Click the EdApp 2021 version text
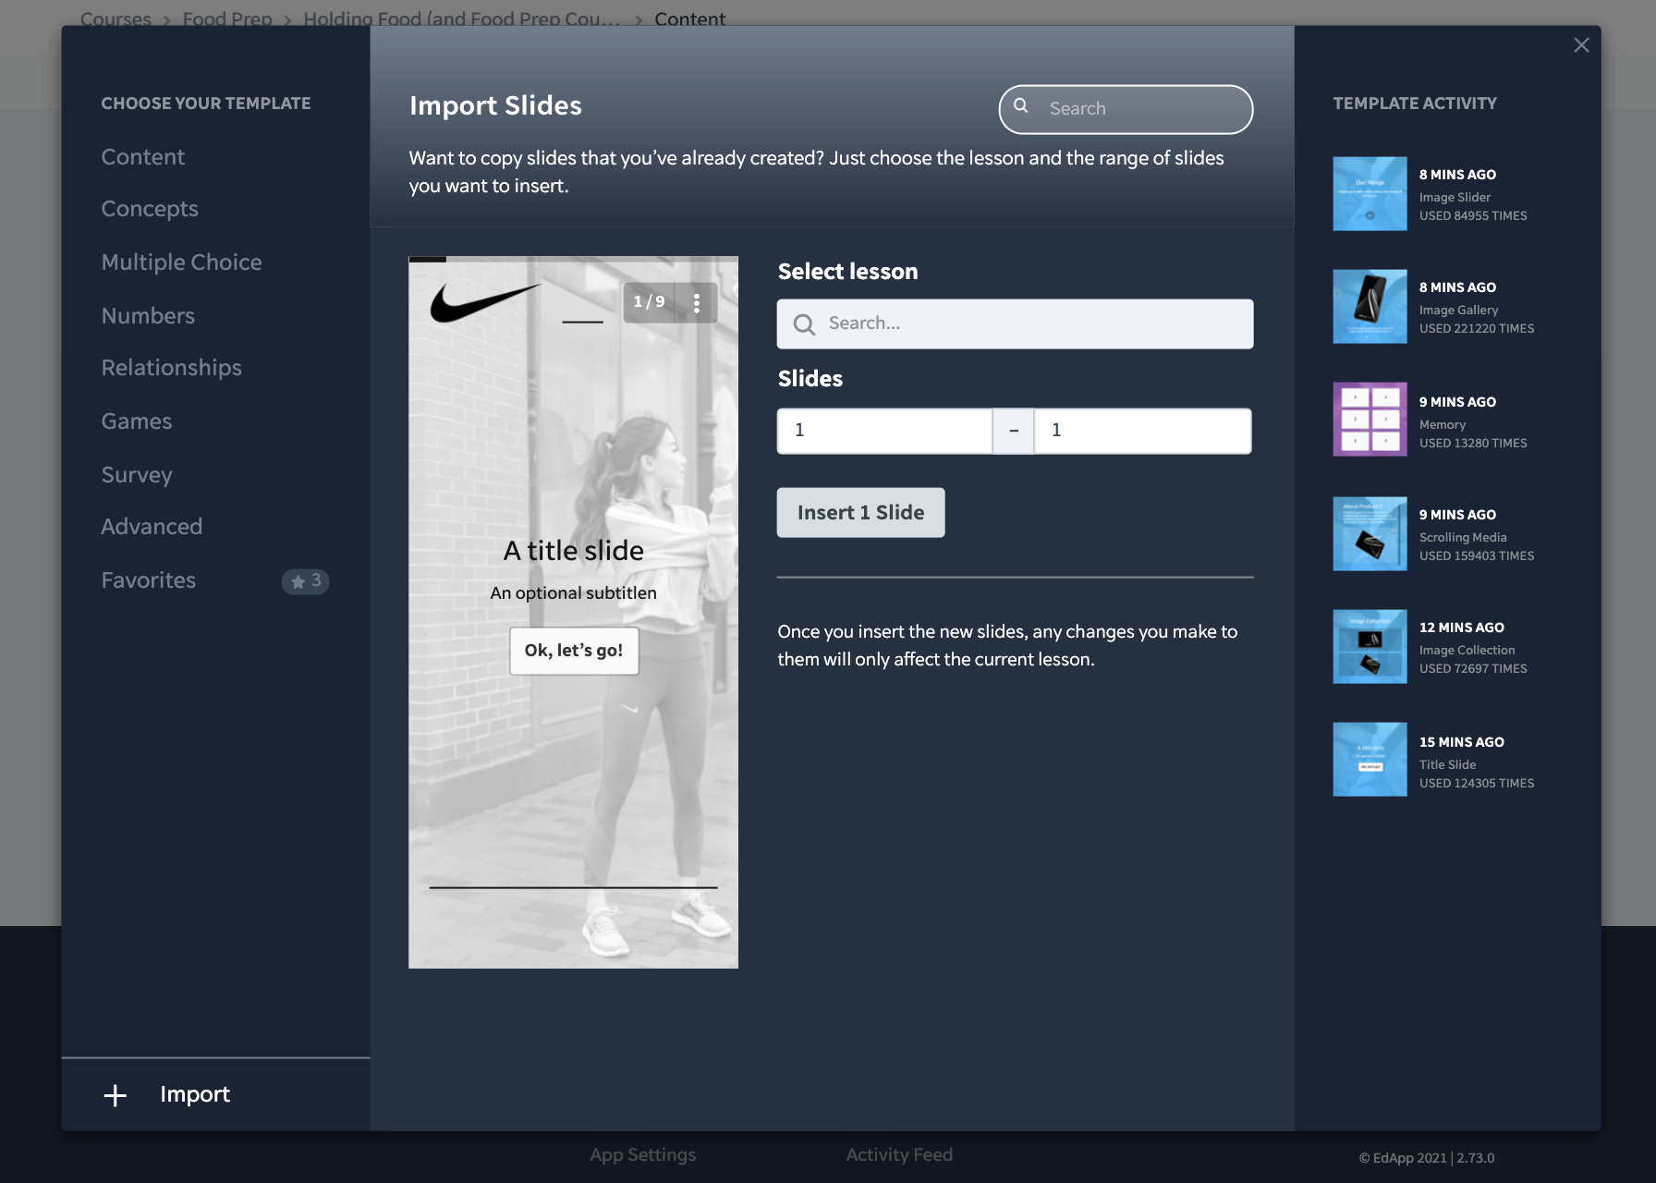Viewport: 1656px width, 1183px height. (1426, 1158)
